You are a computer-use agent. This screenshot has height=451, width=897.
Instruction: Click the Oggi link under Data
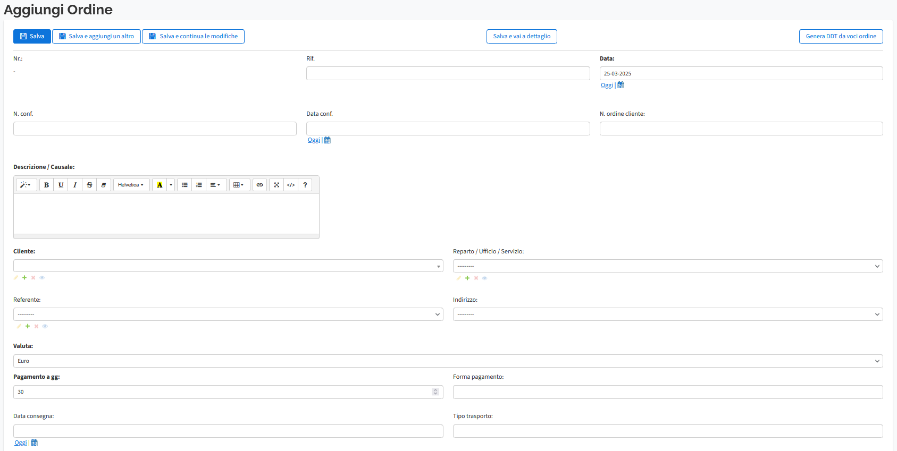click(607, 85)
